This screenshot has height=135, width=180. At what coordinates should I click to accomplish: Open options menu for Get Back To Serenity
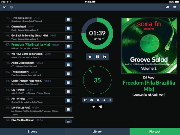[x=68, y=37]
